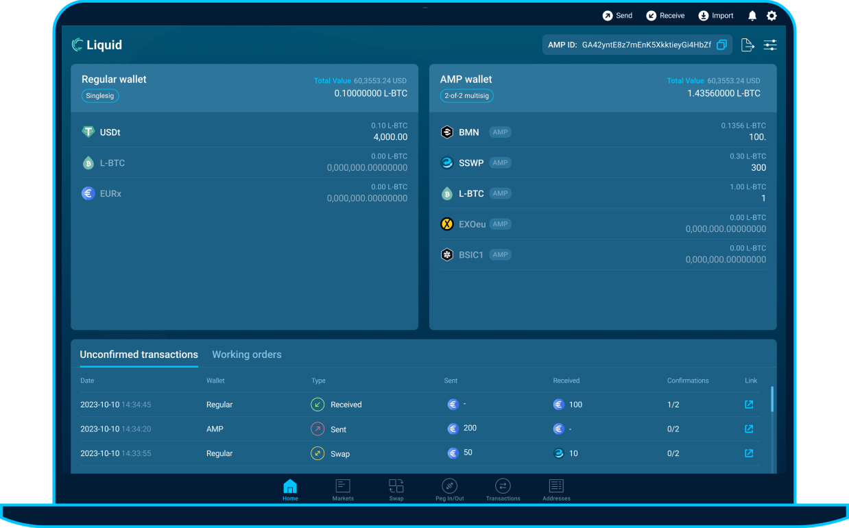Viewport: 849px width, 528px height.
Task: Open the link for the Received transaction
Action: (748, 405)
